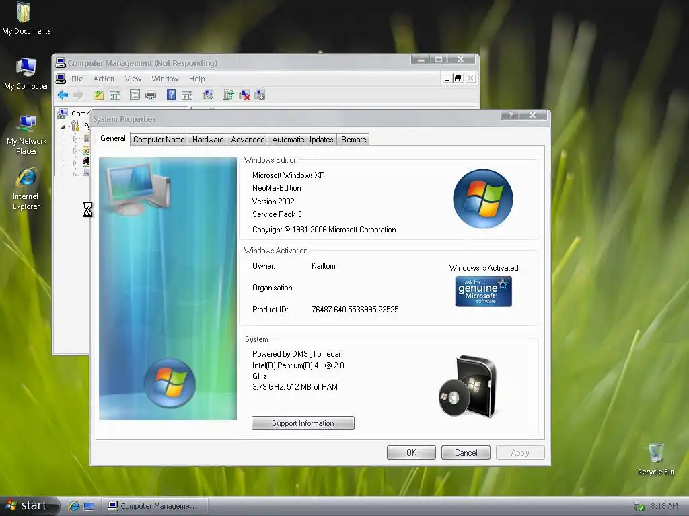Select My Network Places desktop icon

[x=26, y=134]
